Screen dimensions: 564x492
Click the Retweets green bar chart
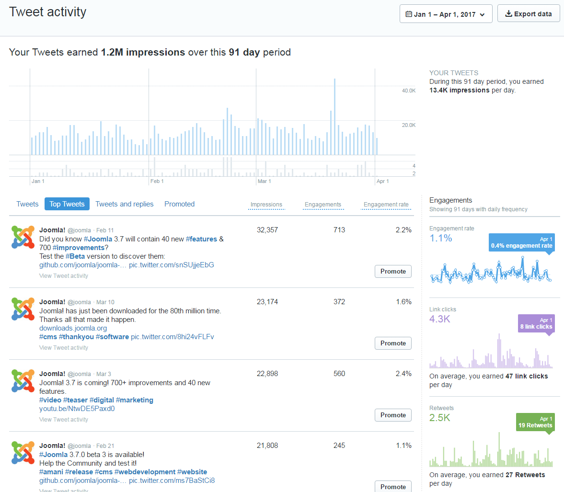(x=491, y=450)
